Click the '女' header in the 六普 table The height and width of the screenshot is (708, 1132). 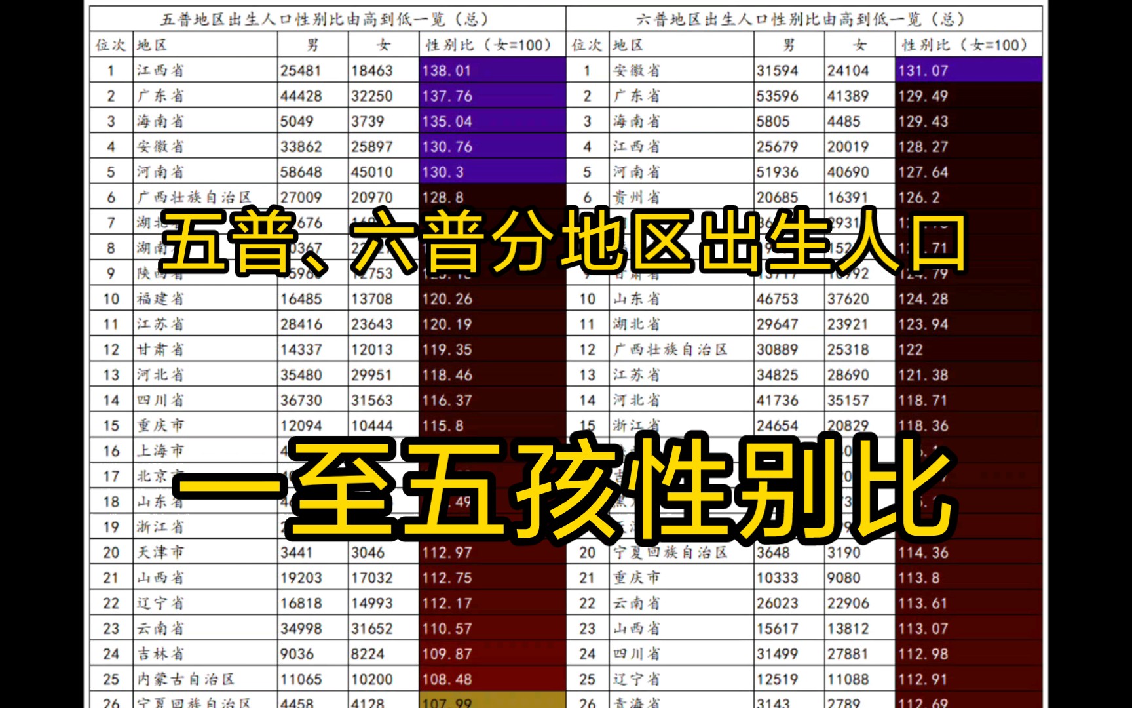pos(859,45)
